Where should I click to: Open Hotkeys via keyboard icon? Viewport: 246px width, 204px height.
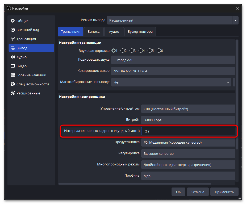(x=12, y=75)
